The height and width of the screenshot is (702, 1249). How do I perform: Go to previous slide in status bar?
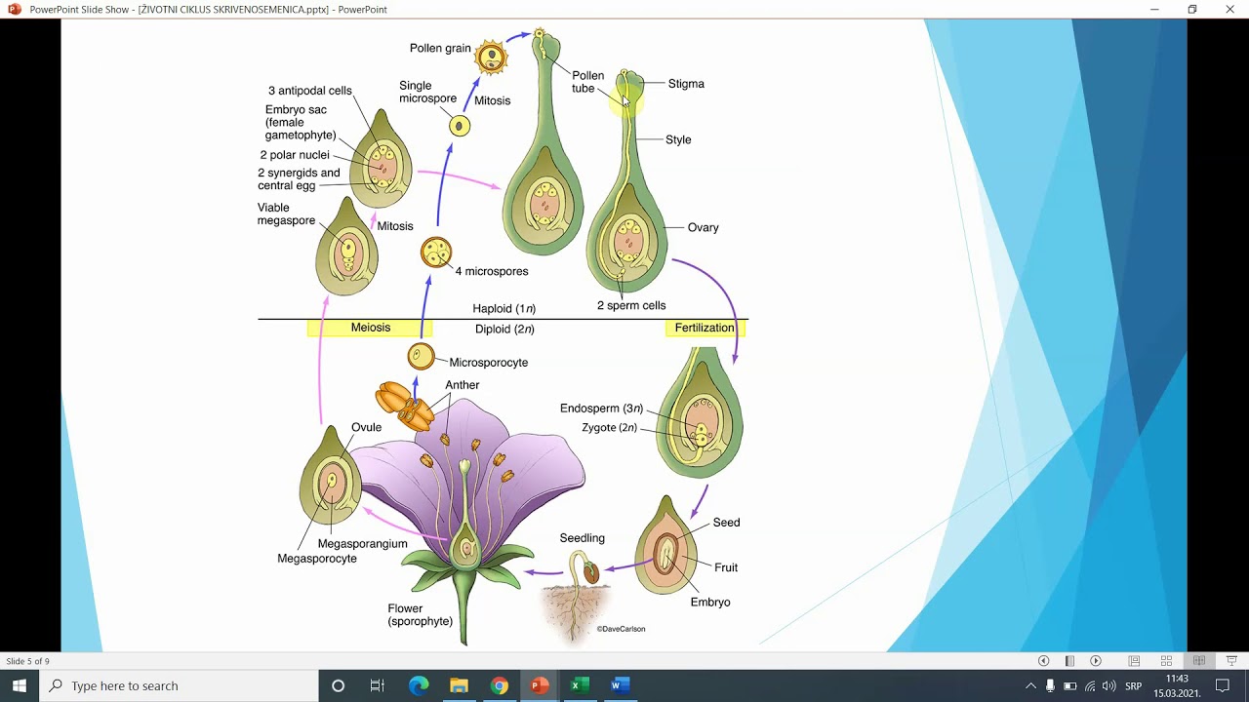coord(1043,661)
